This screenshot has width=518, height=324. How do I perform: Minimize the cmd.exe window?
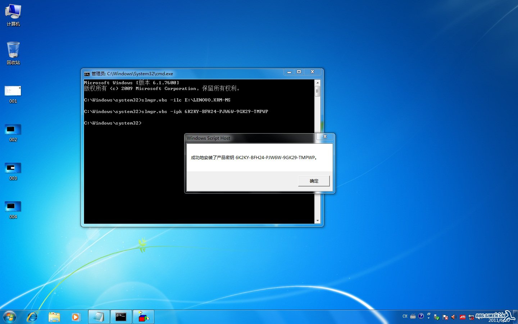[289, 72]
